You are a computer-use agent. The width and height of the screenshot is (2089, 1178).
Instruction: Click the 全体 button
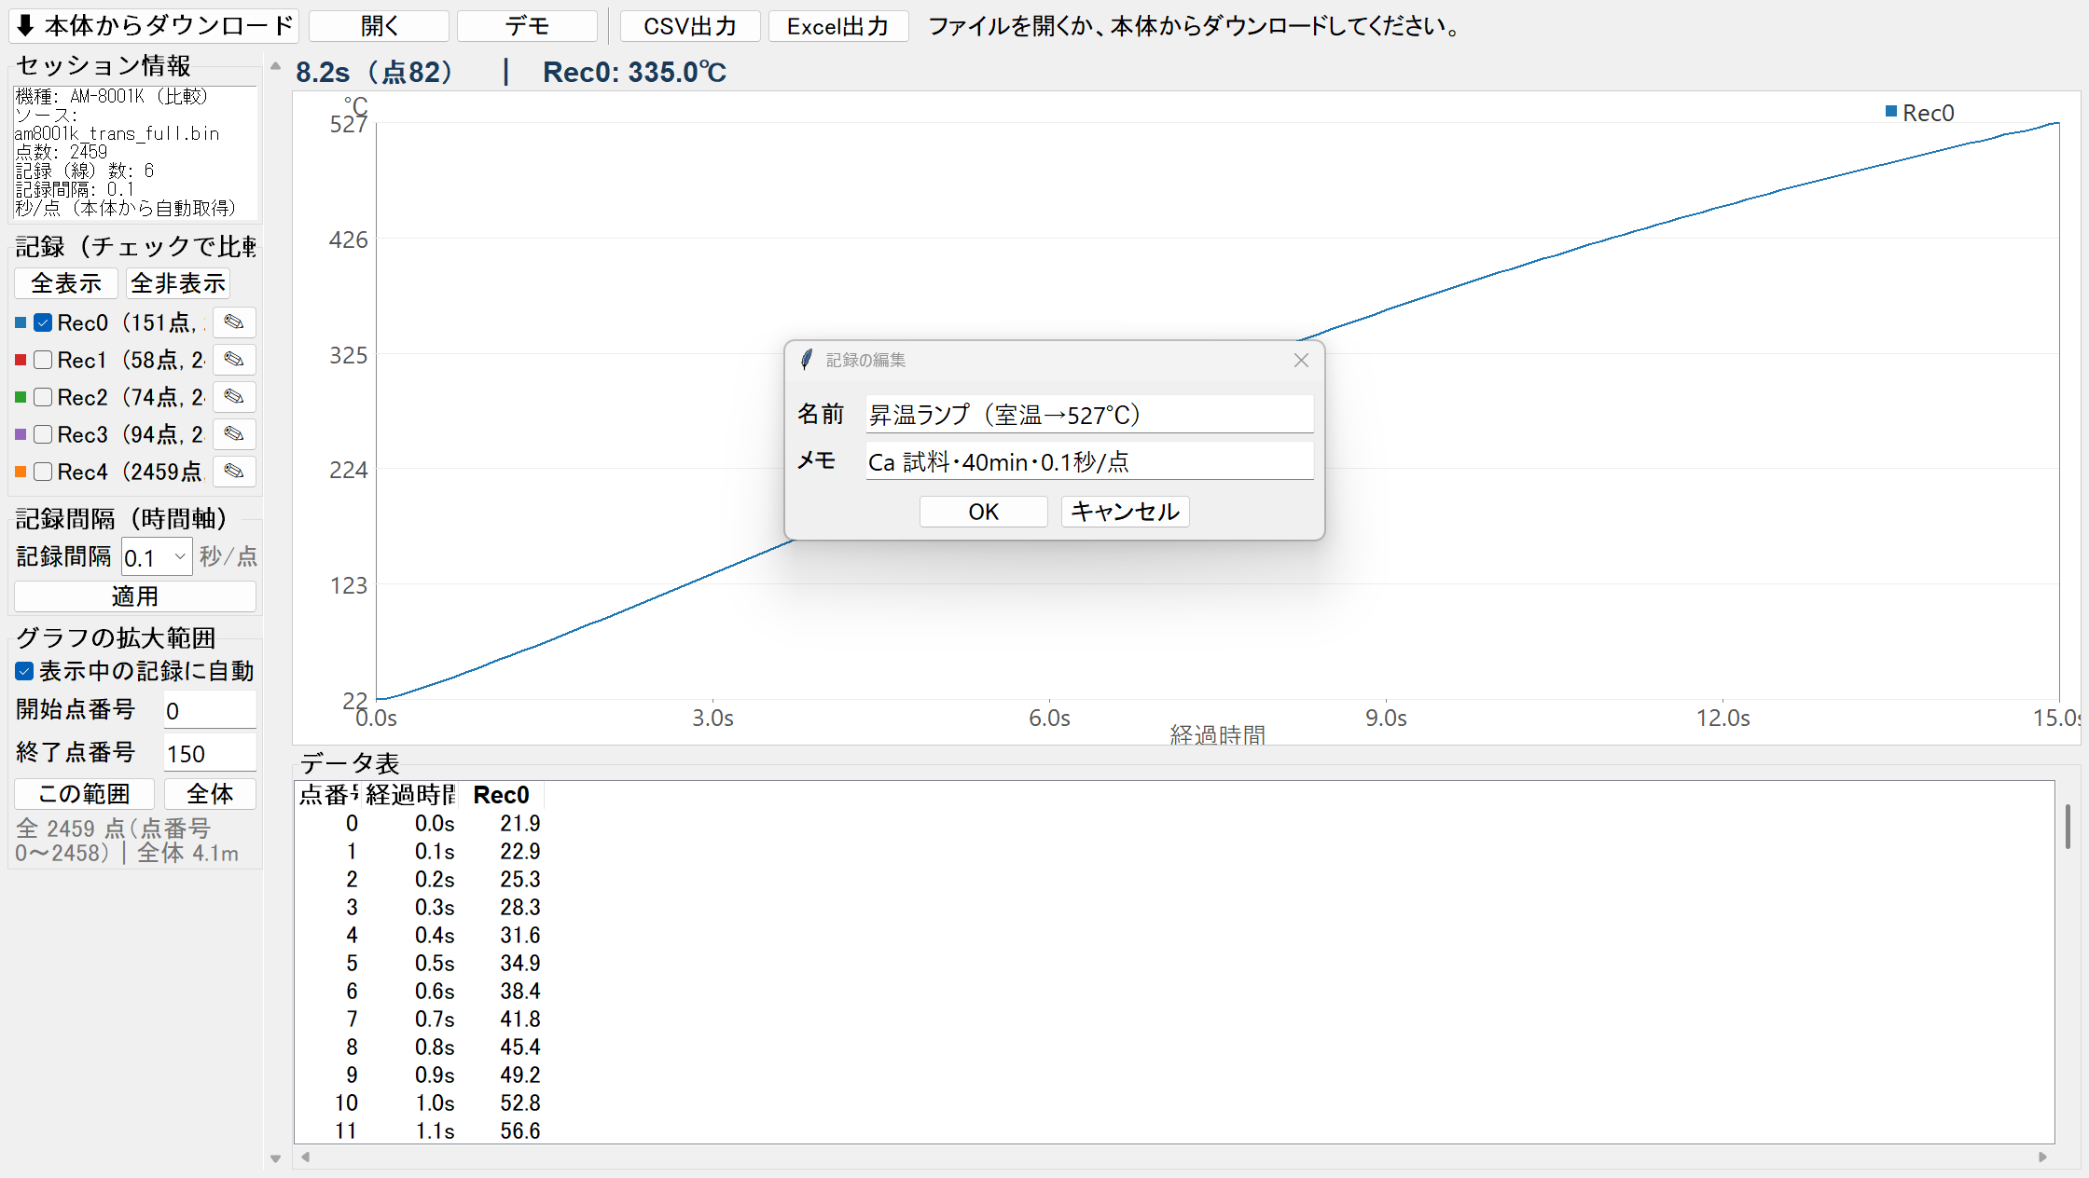coord(210,794)
